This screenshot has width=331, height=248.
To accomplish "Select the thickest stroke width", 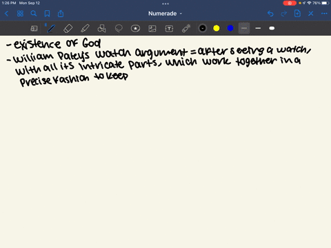I will (272, 28).
